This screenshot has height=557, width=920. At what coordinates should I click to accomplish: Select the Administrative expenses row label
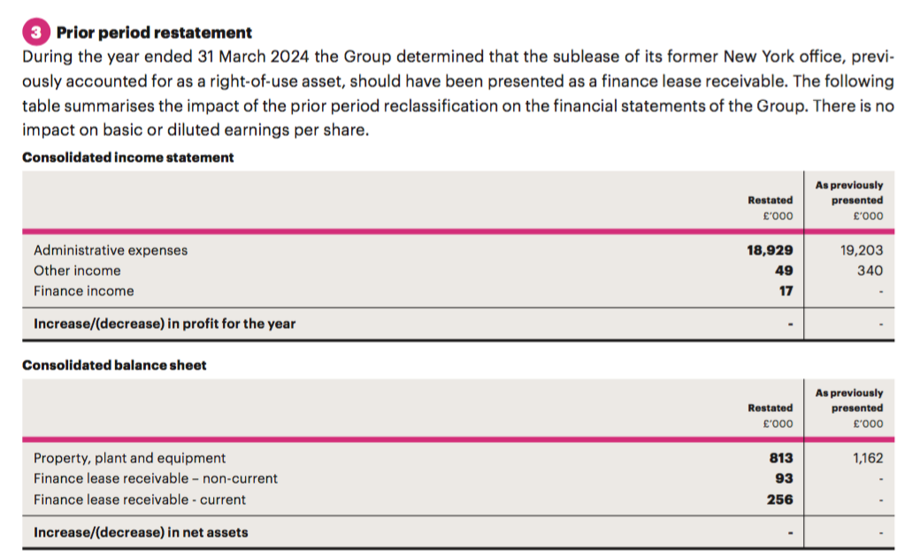[111, 250]
